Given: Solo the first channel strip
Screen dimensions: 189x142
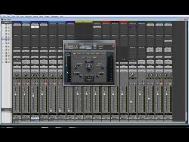Looking at the screenshot, I should (x=15, y=84).
